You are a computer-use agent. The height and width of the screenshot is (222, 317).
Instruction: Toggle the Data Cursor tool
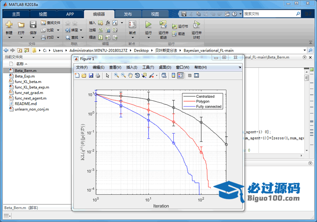click(144, 75)
